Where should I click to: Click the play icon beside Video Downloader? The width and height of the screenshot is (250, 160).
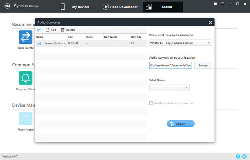pos(106,7)
